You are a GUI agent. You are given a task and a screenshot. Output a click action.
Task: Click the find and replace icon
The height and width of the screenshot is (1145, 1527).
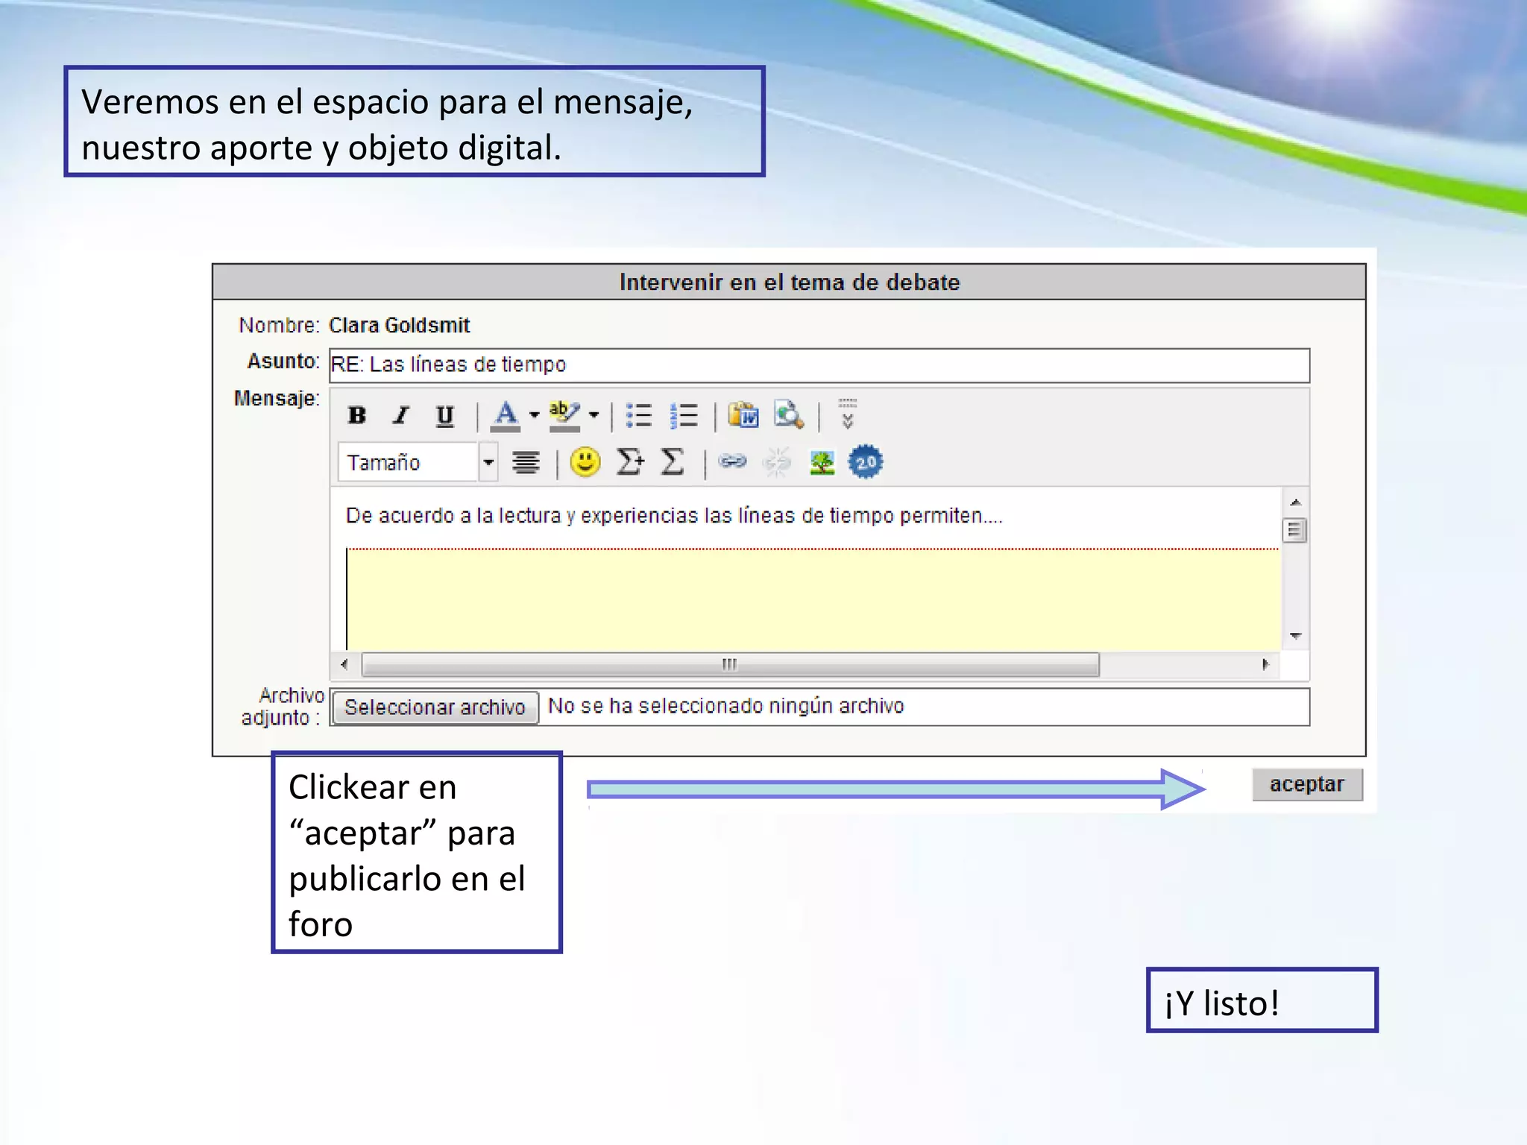pos(788,415)
